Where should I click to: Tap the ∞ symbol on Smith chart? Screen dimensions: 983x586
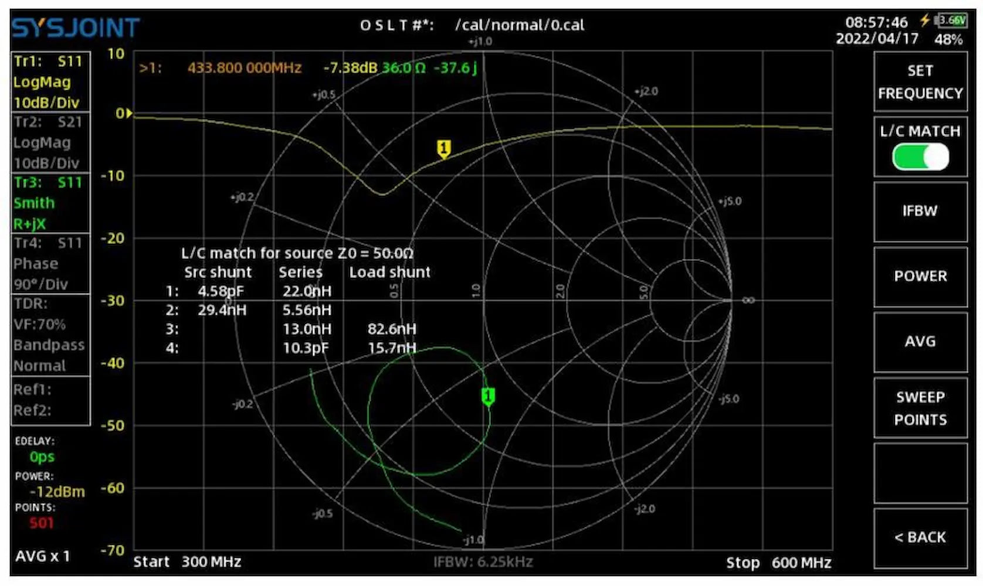[x=748, y=300]
